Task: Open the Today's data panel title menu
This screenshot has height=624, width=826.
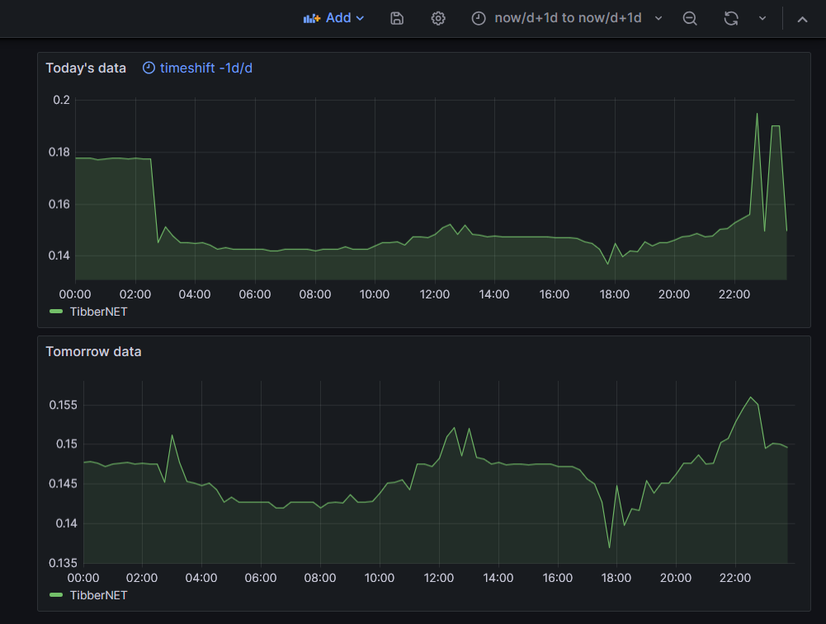Action: [86, 68]
